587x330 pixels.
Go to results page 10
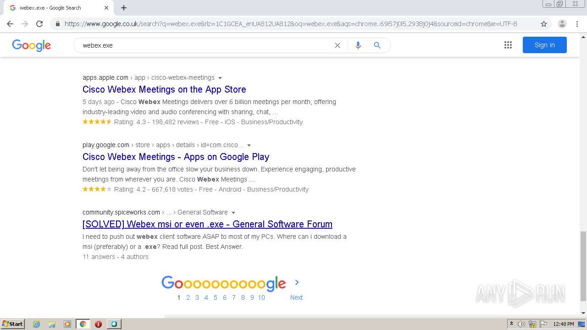(261, 297)
